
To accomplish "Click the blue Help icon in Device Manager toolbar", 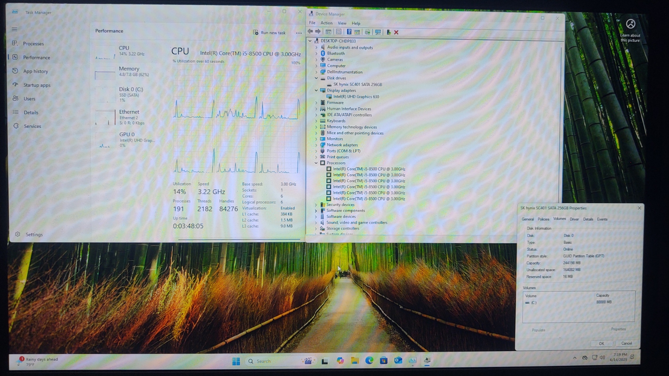I will [x=349, y=32].
